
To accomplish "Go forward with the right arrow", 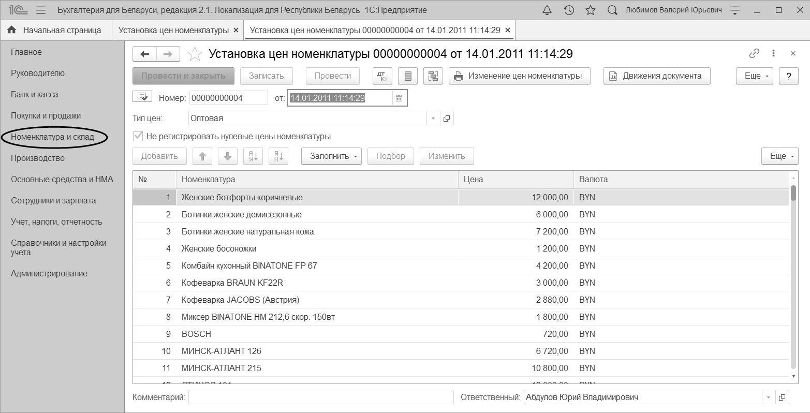I will 168,54.
